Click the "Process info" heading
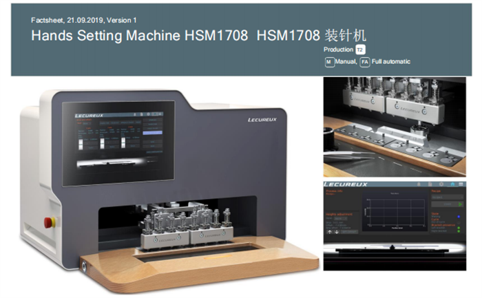 coord(334,191)
